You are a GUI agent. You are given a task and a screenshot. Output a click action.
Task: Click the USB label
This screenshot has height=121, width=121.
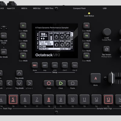pos(105,8)
